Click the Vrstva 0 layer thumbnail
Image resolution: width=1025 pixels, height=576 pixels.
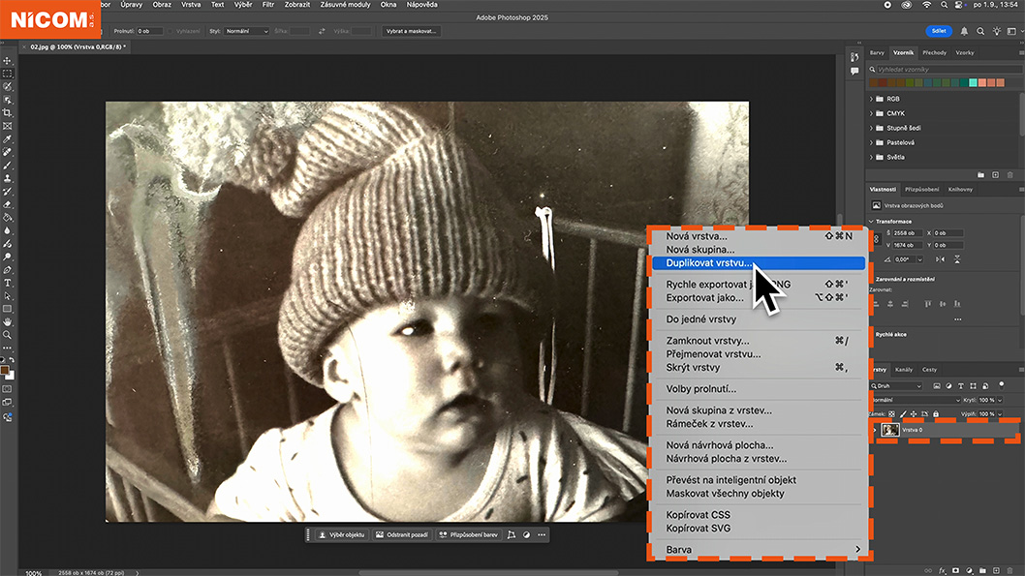889,430
